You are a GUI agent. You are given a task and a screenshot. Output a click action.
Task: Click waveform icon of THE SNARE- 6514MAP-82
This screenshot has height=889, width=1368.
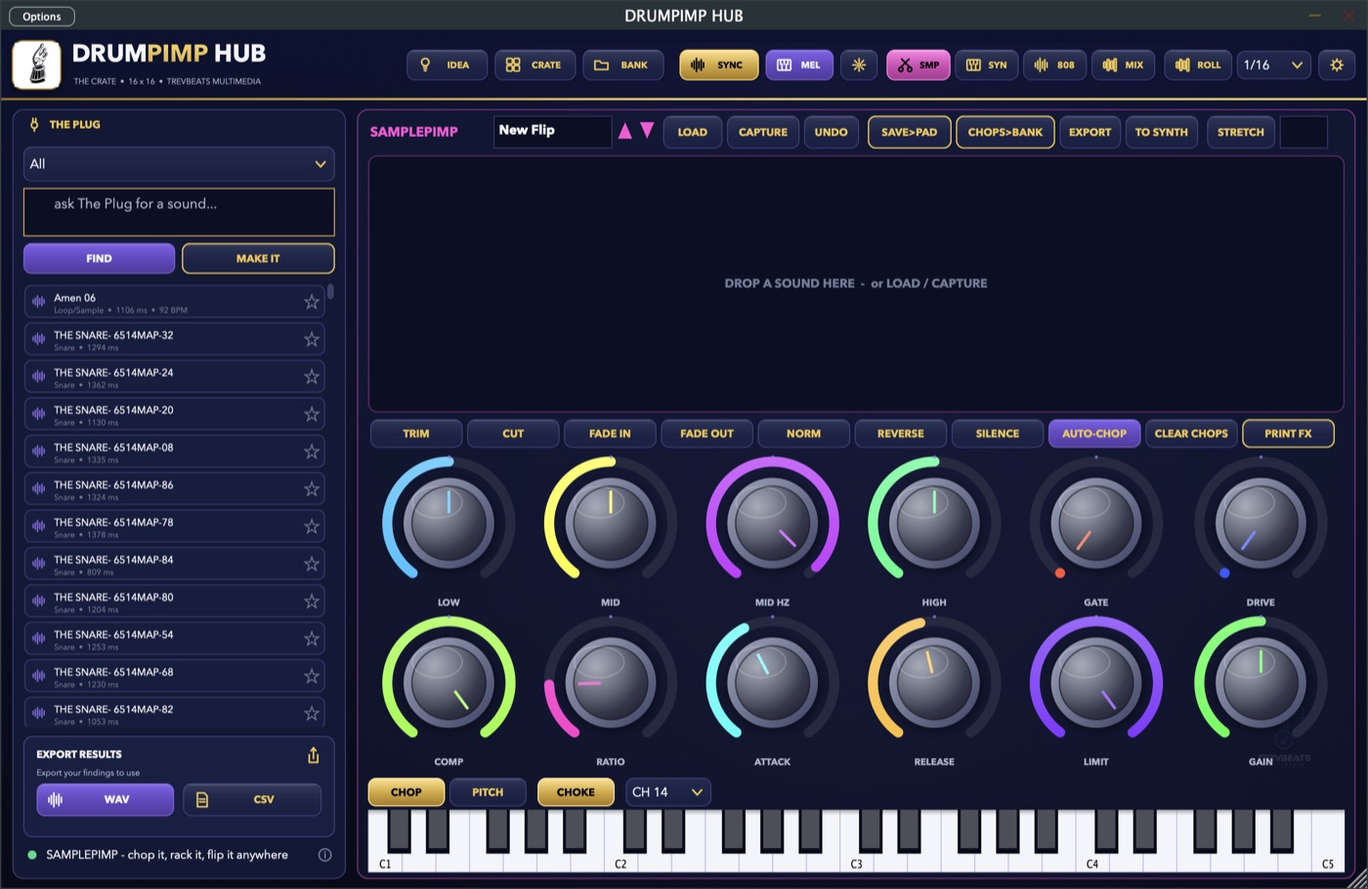click(39, 713)
